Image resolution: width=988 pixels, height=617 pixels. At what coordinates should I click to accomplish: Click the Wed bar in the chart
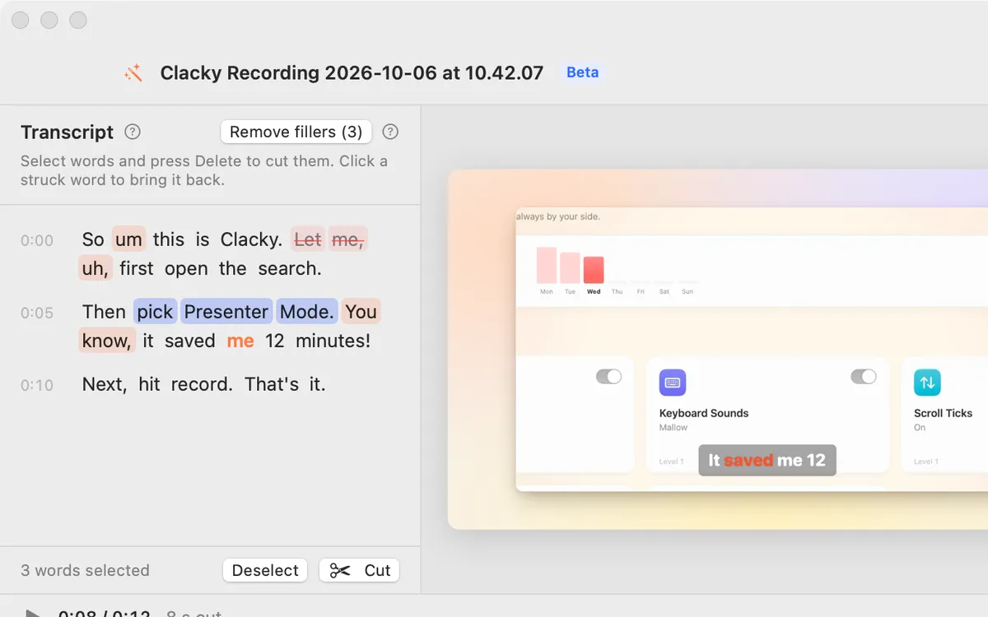click(594, 270)
